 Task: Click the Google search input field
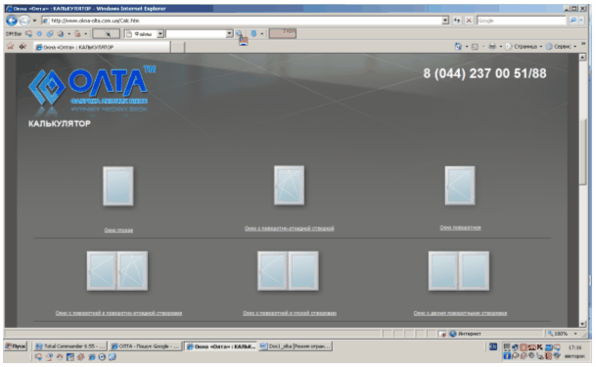point(521,21)
